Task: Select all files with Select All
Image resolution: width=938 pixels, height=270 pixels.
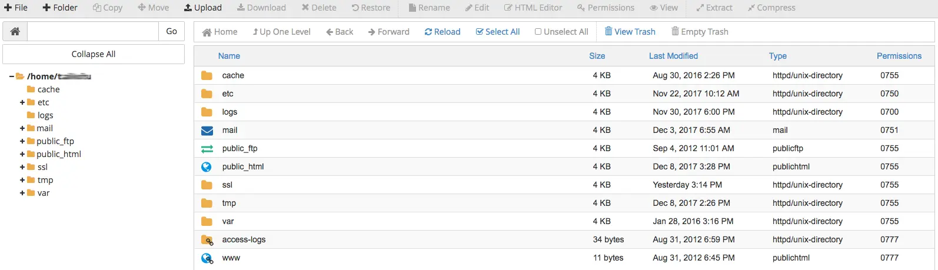Action: (x=498, y=32)
